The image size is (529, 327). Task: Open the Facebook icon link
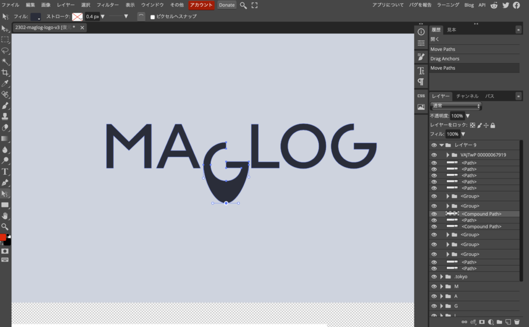517,5
